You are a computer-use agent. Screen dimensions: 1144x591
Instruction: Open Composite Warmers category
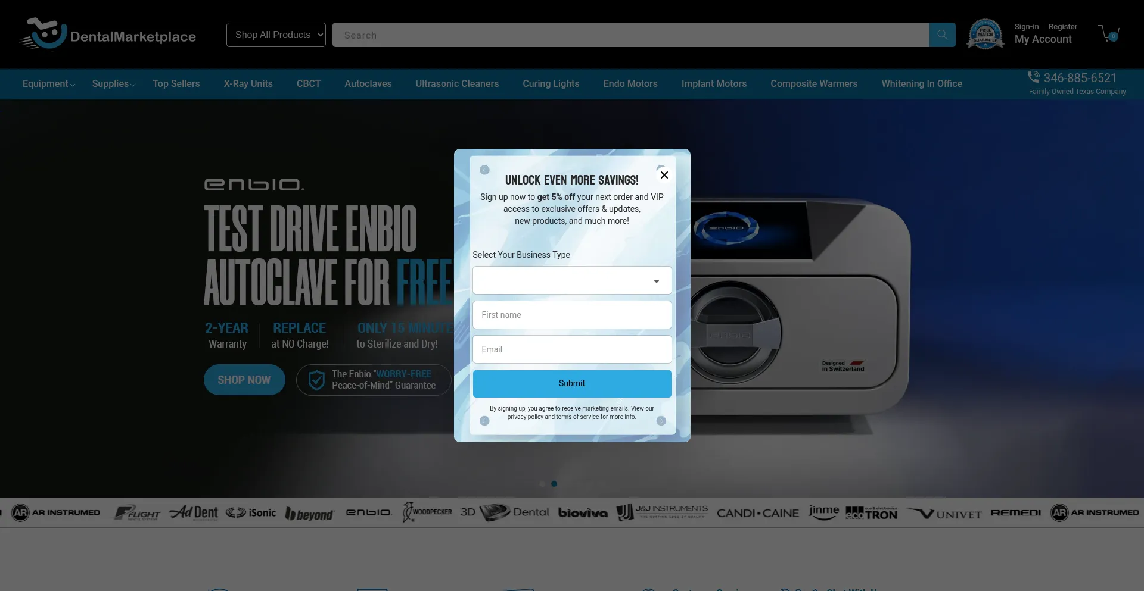pyautogui.click(x=814, y=84)
